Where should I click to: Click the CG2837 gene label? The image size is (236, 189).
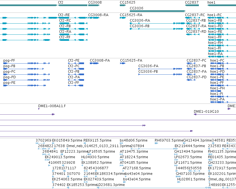[x=192, y=2]
